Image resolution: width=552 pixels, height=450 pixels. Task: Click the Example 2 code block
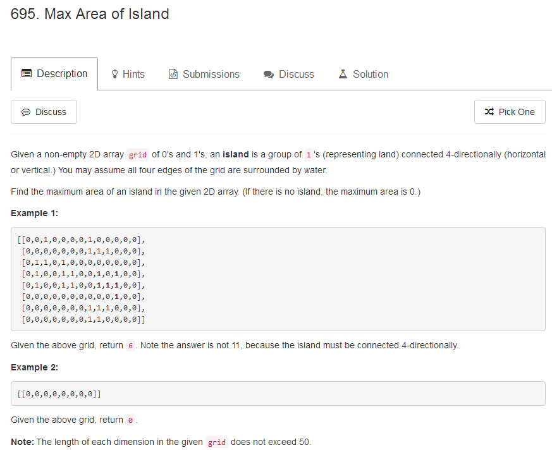point(278,393)
